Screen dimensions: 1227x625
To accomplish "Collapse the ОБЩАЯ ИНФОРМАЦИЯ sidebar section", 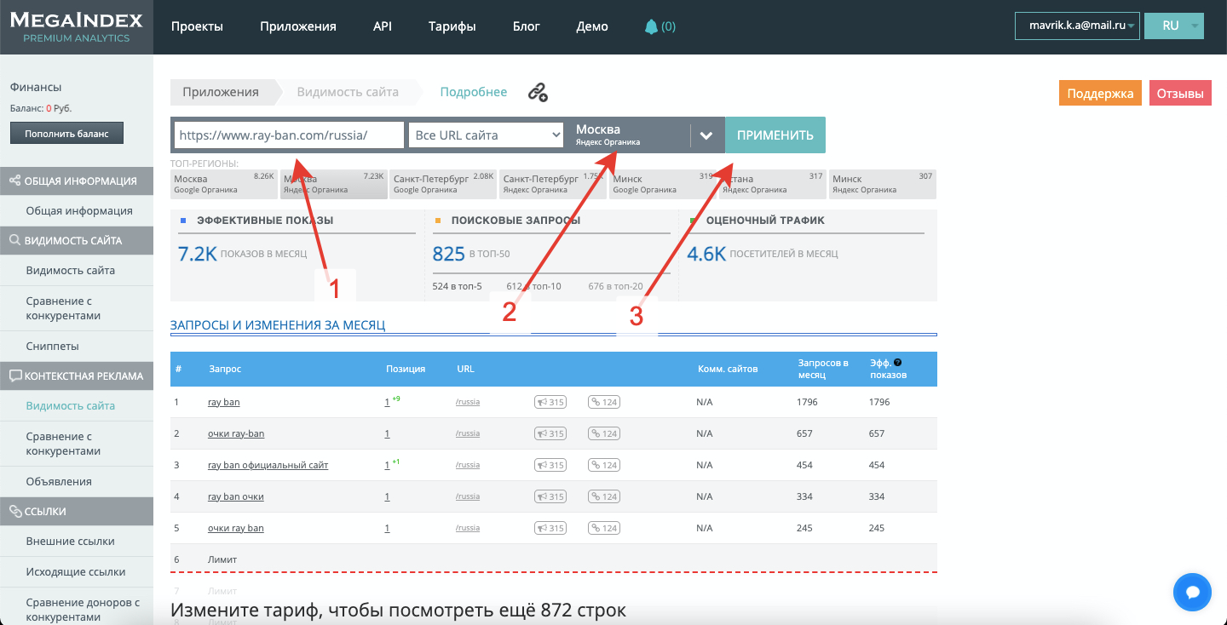I will pyautogui.click(x=77, y=181).
